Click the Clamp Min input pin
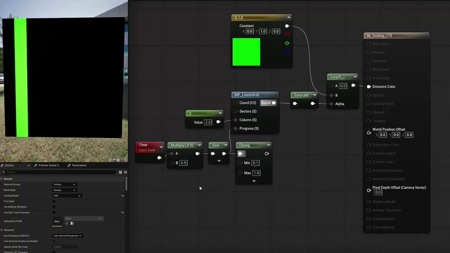The image size is (450, 253). pos(240,163)
